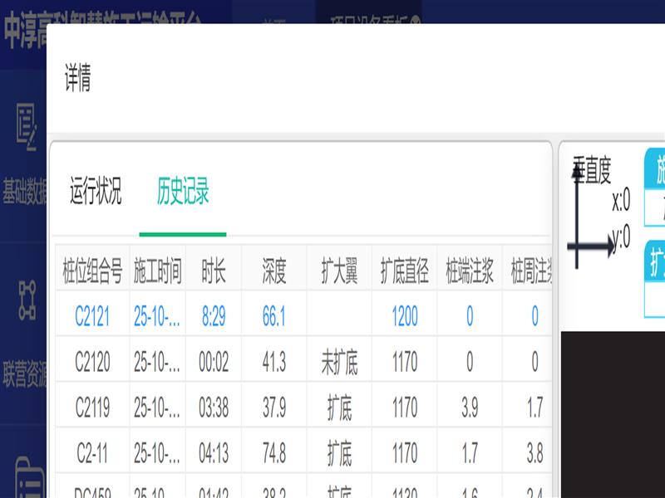The height and width of the screenshot is (498, 665).
Task: Click the 8:29 duration link
Action: click(214, 316)
